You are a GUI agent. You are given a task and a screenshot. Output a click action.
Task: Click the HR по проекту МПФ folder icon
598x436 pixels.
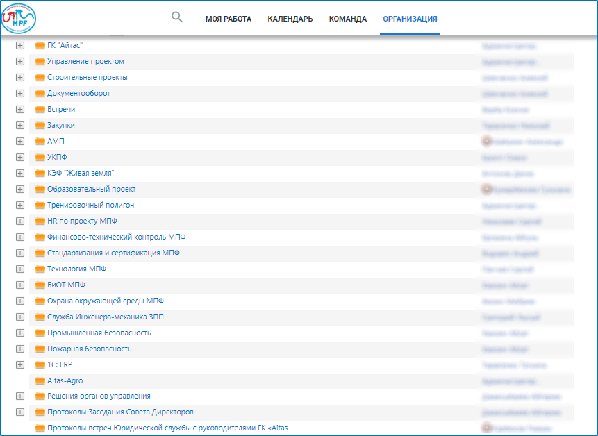(x=40, y=221)
